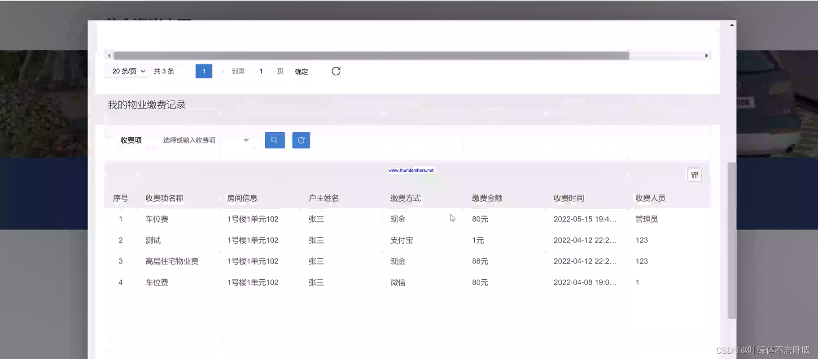This screenshot has height=359, width=818.
Task: Click the 序号 column header
Action: click(x=120, y=198)
